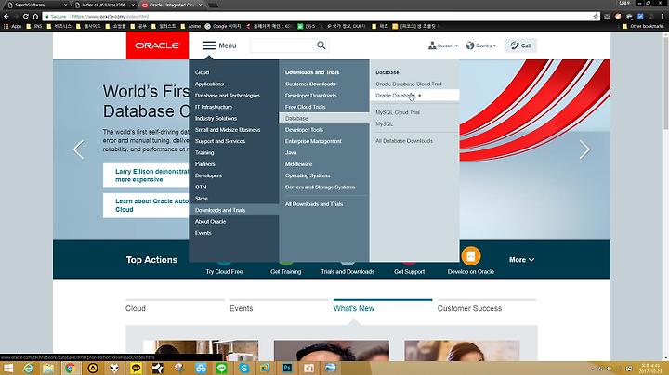Expand the More dropdown in Top Actions
Screen dimensions: 669x375
tap(521, 260)
